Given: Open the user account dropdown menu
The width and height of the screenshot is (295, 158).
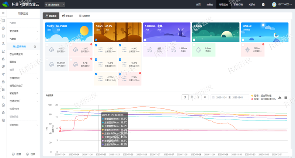Looking at the screenshot, I should pos(282,5).
